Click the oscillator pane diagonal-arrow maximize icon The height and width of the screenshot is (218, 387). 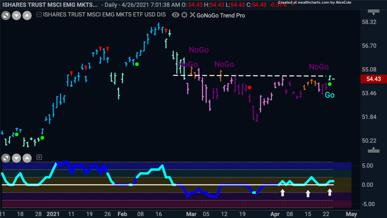tap(6, 158)
